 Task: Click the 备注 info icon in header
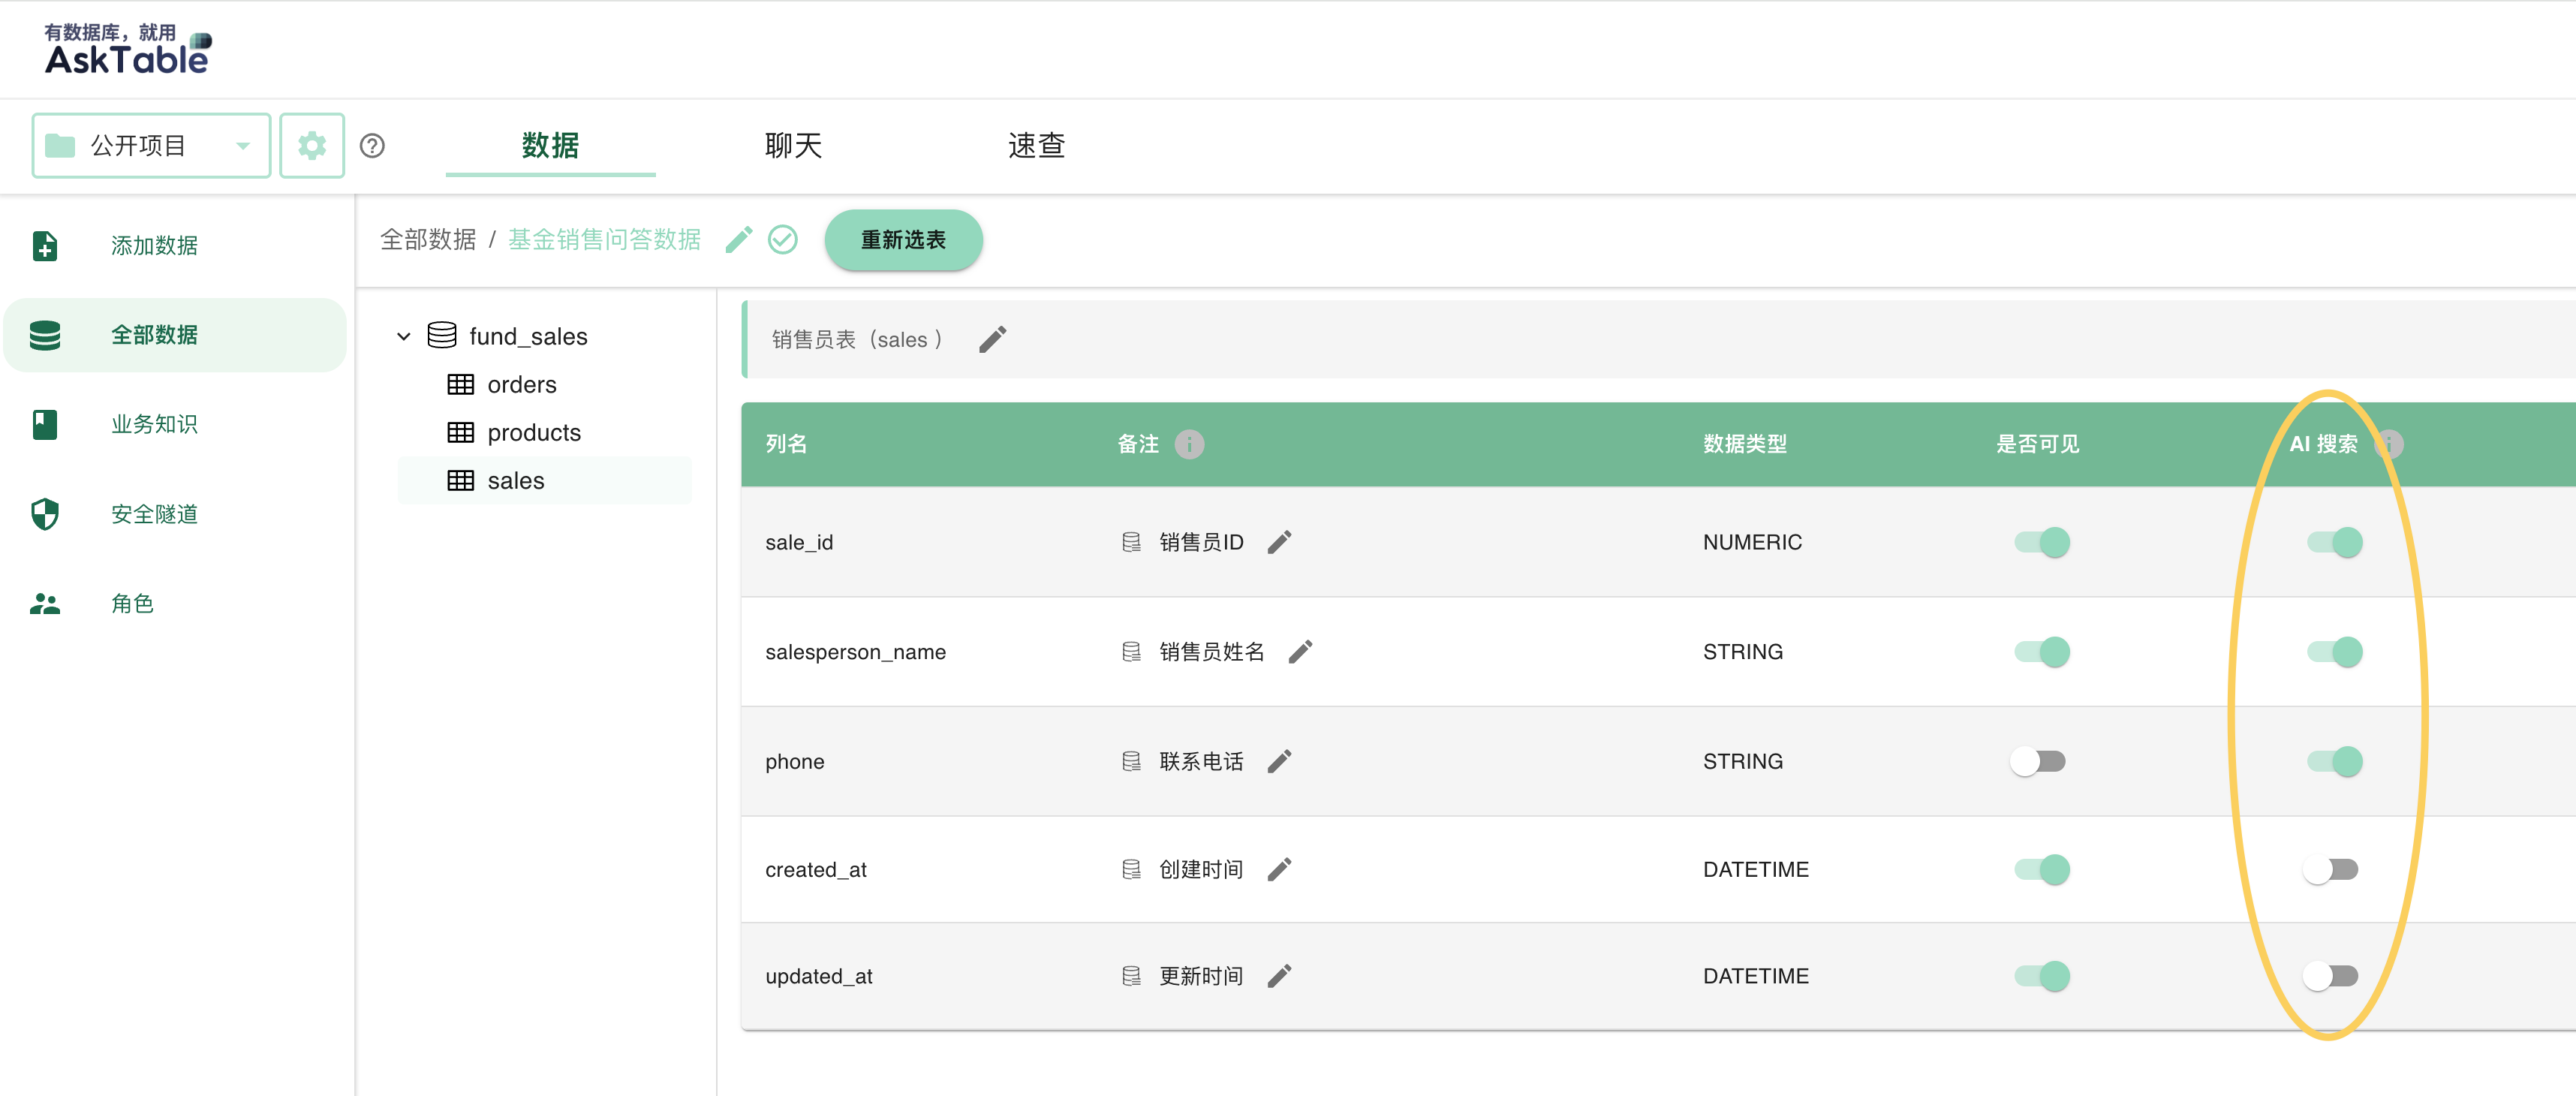pyautogui.click(x=1188, y=444)
